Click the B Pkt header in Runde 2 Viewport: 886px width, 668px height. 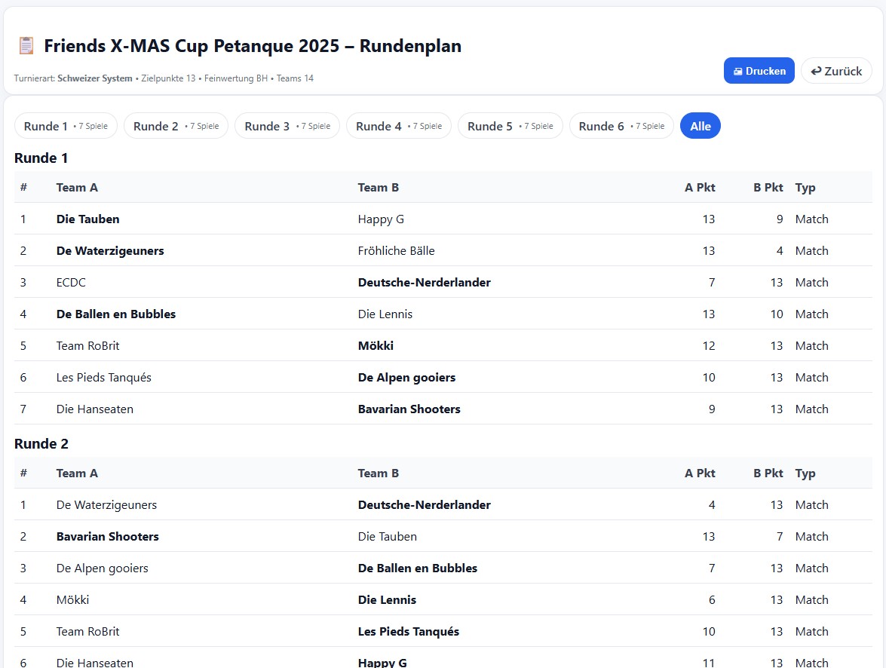point(768,473)
